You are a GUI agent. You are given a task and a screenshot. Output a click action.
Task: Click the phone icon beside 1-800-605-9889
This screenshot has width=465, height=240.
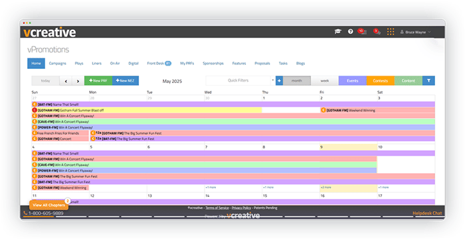point(25,213)
